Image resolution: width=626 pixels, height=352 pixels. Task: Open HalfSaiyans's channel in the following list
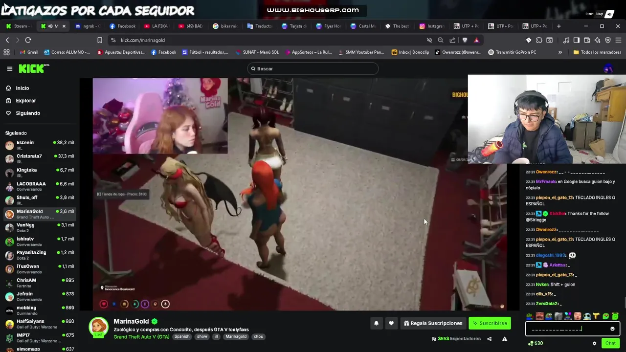(x=40, y=324)
